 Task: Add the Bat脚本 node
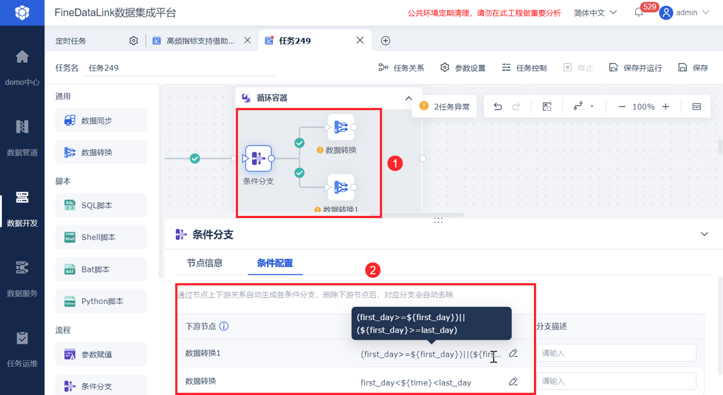pos(101,269)
